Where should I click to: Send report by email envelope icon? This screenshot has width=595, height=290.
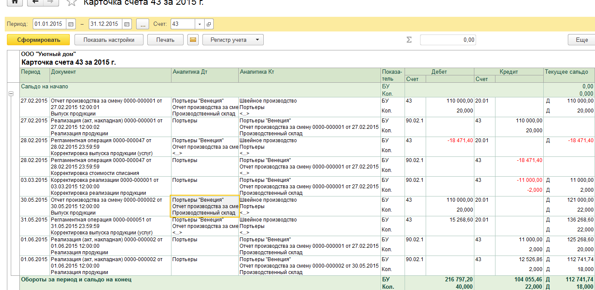click(x=193, y=40)
